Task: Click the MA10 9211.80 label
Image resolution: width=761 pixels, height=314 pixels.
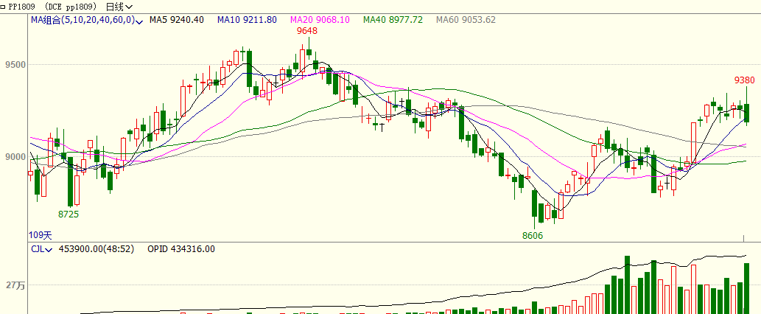Action: pyautogui.click(x=247, y=20)
